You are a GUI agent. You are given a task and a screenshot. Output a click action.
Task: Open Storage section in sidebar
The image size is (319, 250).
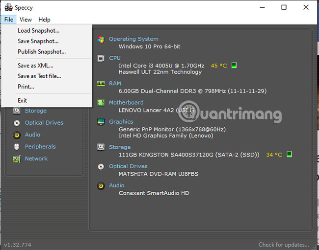[x=36, y=111]
